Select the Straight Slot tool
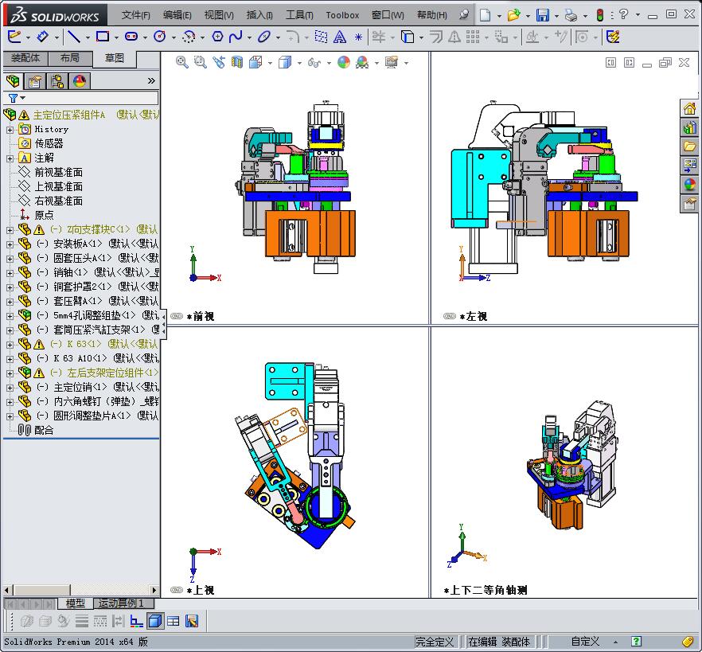Image resolution: width=702 pixels, height=652 pixels. point(131,37)
